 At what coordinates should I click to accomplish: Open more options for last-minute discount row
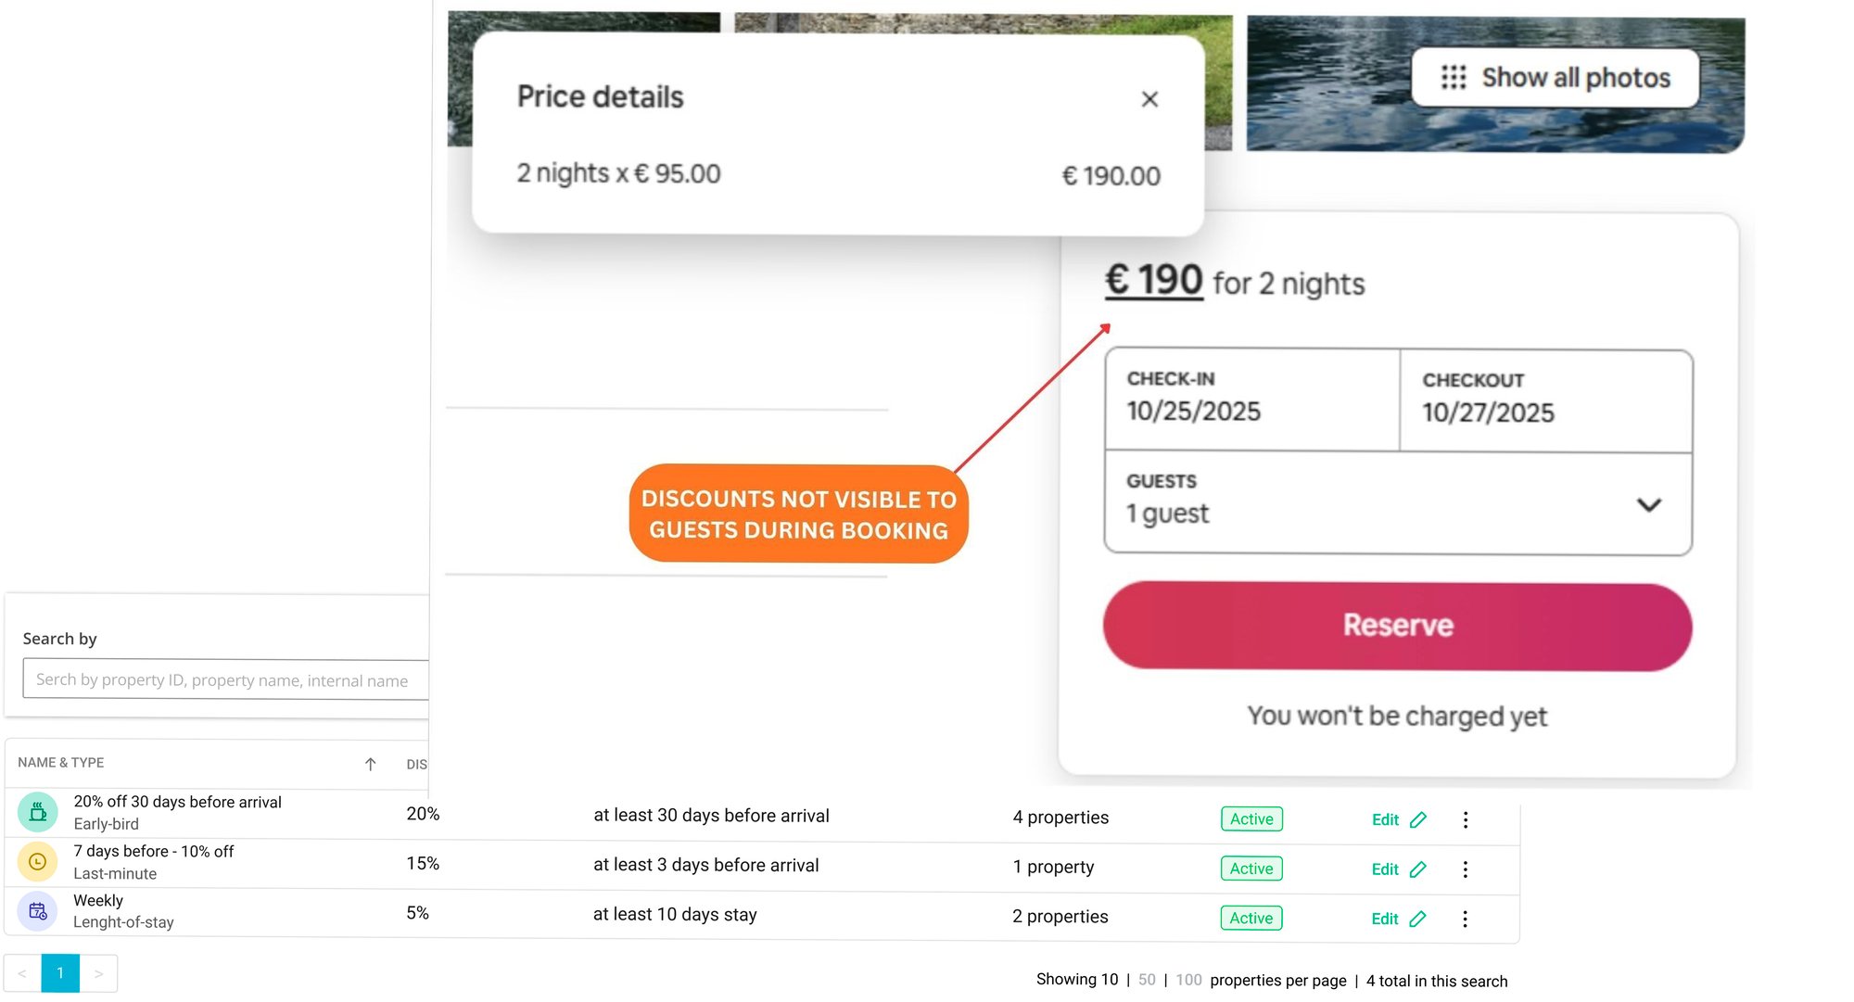click(1466, 869)
